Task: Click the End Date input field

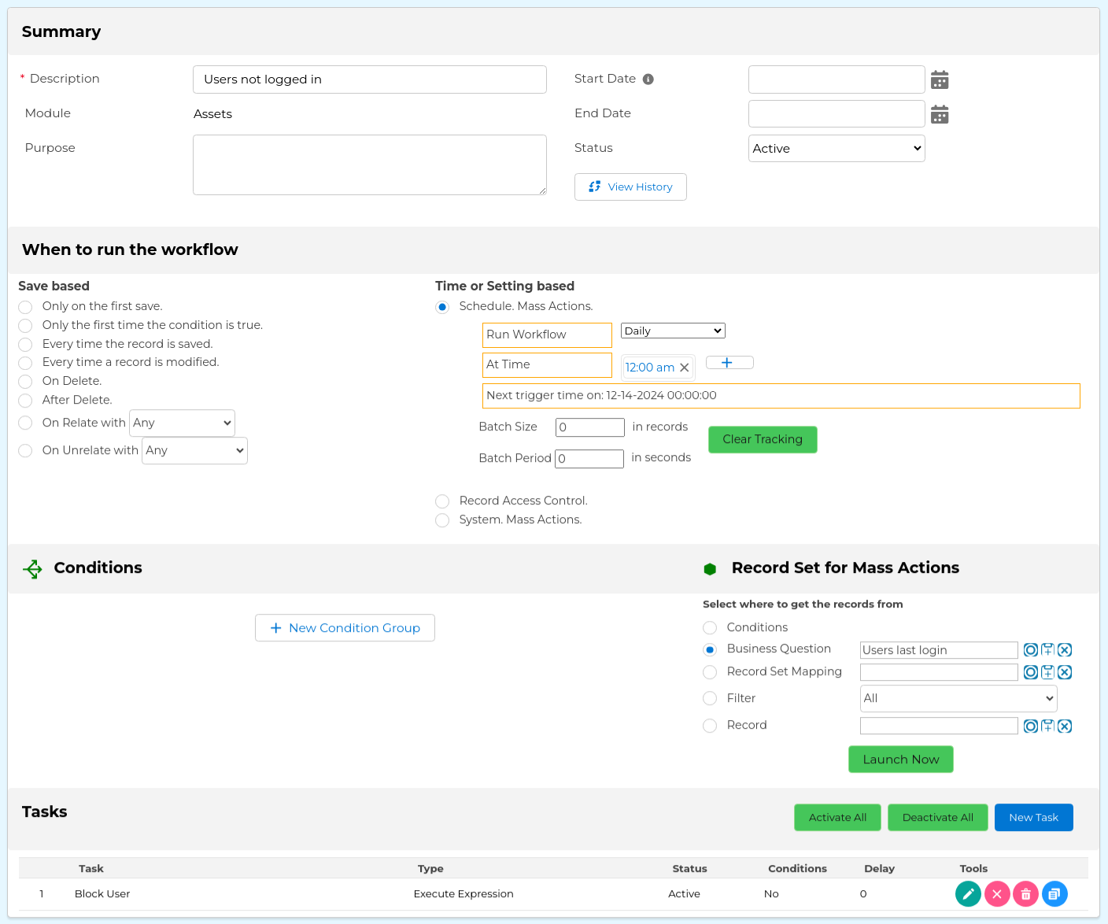Action: click(837, 114)
